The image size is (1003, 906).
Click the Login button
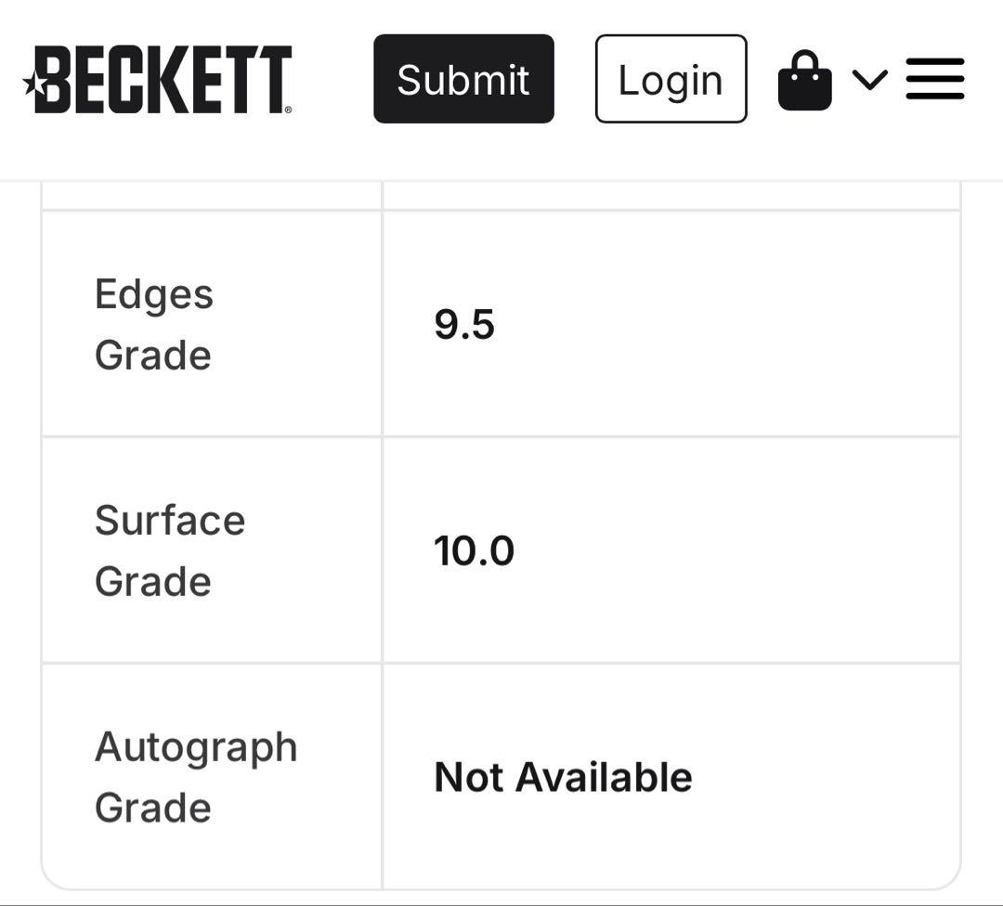[x=671, y=80]
